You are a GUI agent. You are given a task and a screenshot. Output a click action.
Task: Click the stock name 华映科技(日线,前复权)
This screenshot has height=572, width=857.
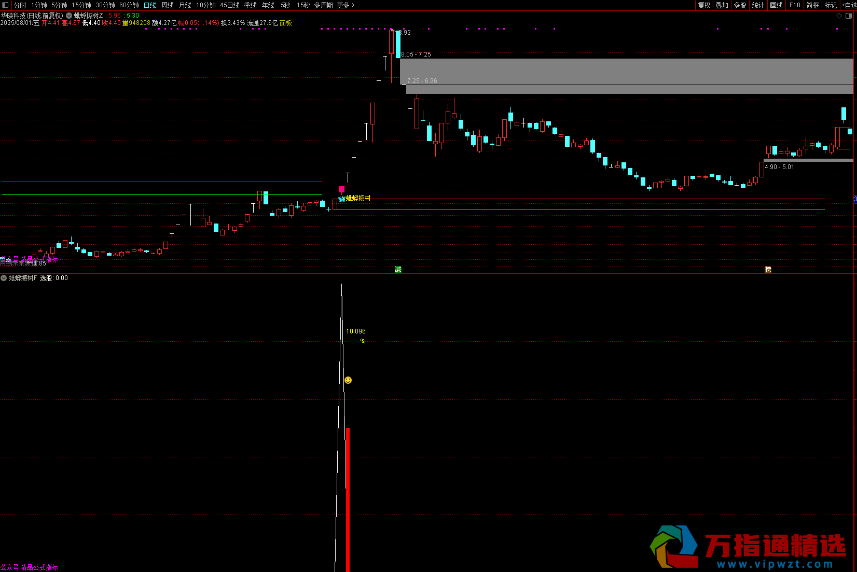(x=32, y=16)
